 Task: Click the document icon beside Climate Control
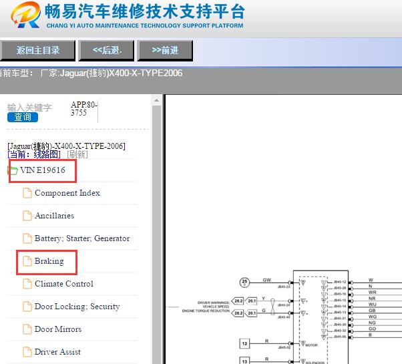pyautogui.click(x=27, y=284)
